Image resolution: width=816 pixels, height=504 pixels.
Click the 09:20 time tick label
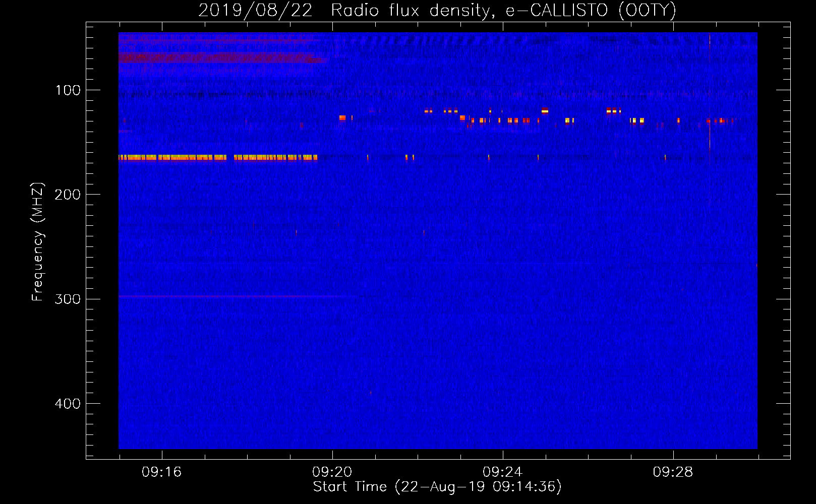pos(332,472)
